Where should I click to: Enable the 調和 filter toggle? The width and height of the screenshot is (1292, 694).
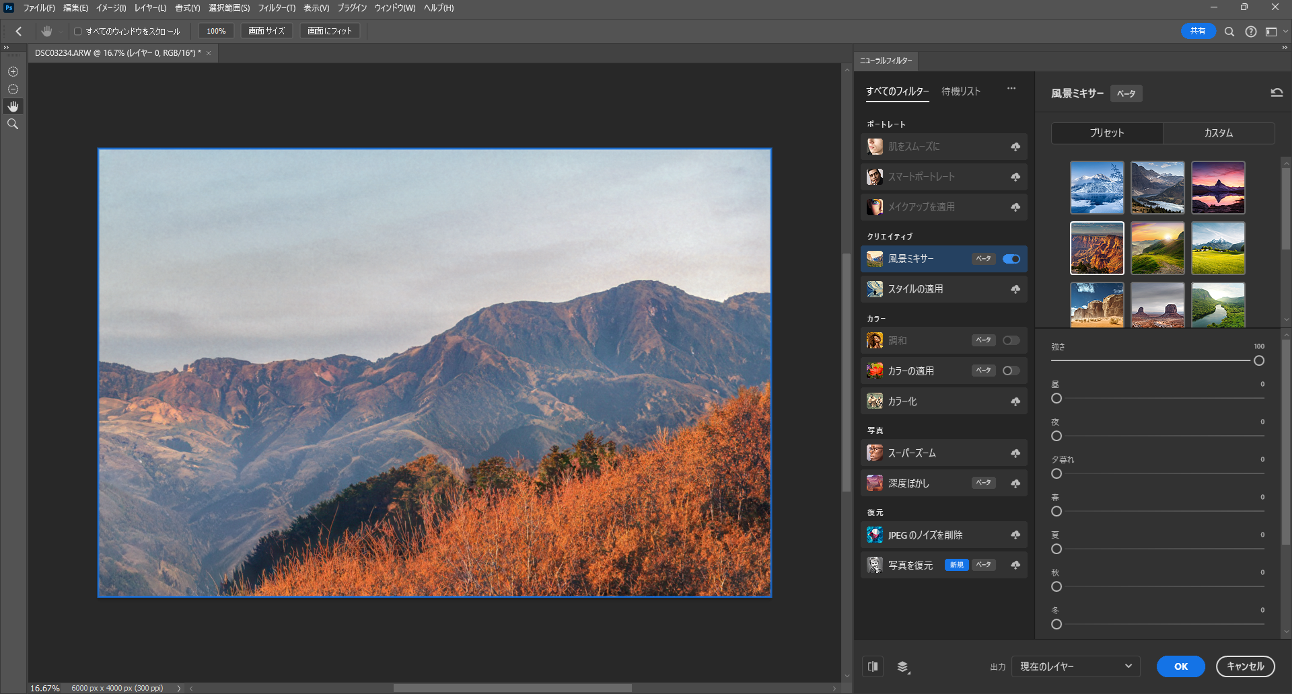click(1011, 340)
